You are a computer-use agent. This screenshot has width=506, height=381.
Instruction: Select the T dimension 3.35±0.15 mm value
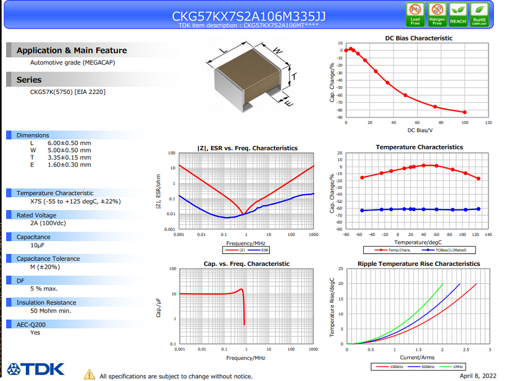[69, 157]
